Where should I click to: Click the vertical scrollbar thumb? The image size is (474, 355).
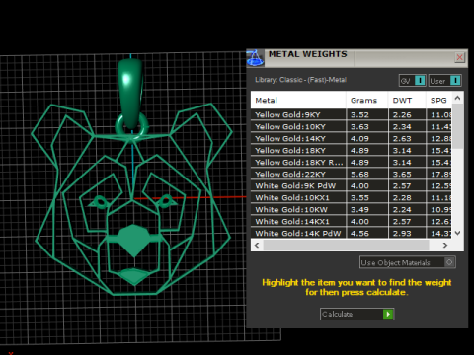[x=457, y=126]
